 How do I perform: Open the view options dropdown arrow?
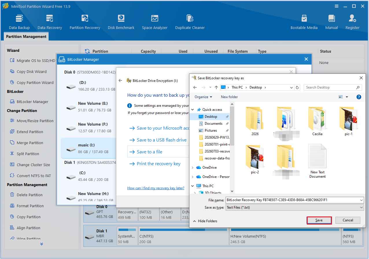coord(347,97)
